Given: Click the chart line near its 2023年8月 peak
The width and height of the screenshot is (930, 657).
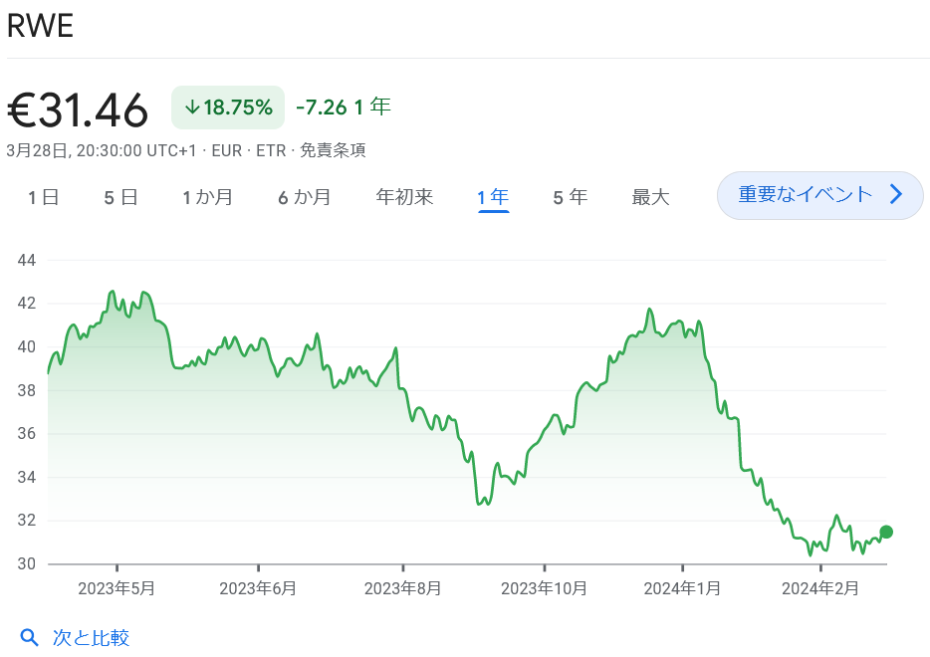Looking at the screenshot, I should pyautogui.click(x=395, y=349).
